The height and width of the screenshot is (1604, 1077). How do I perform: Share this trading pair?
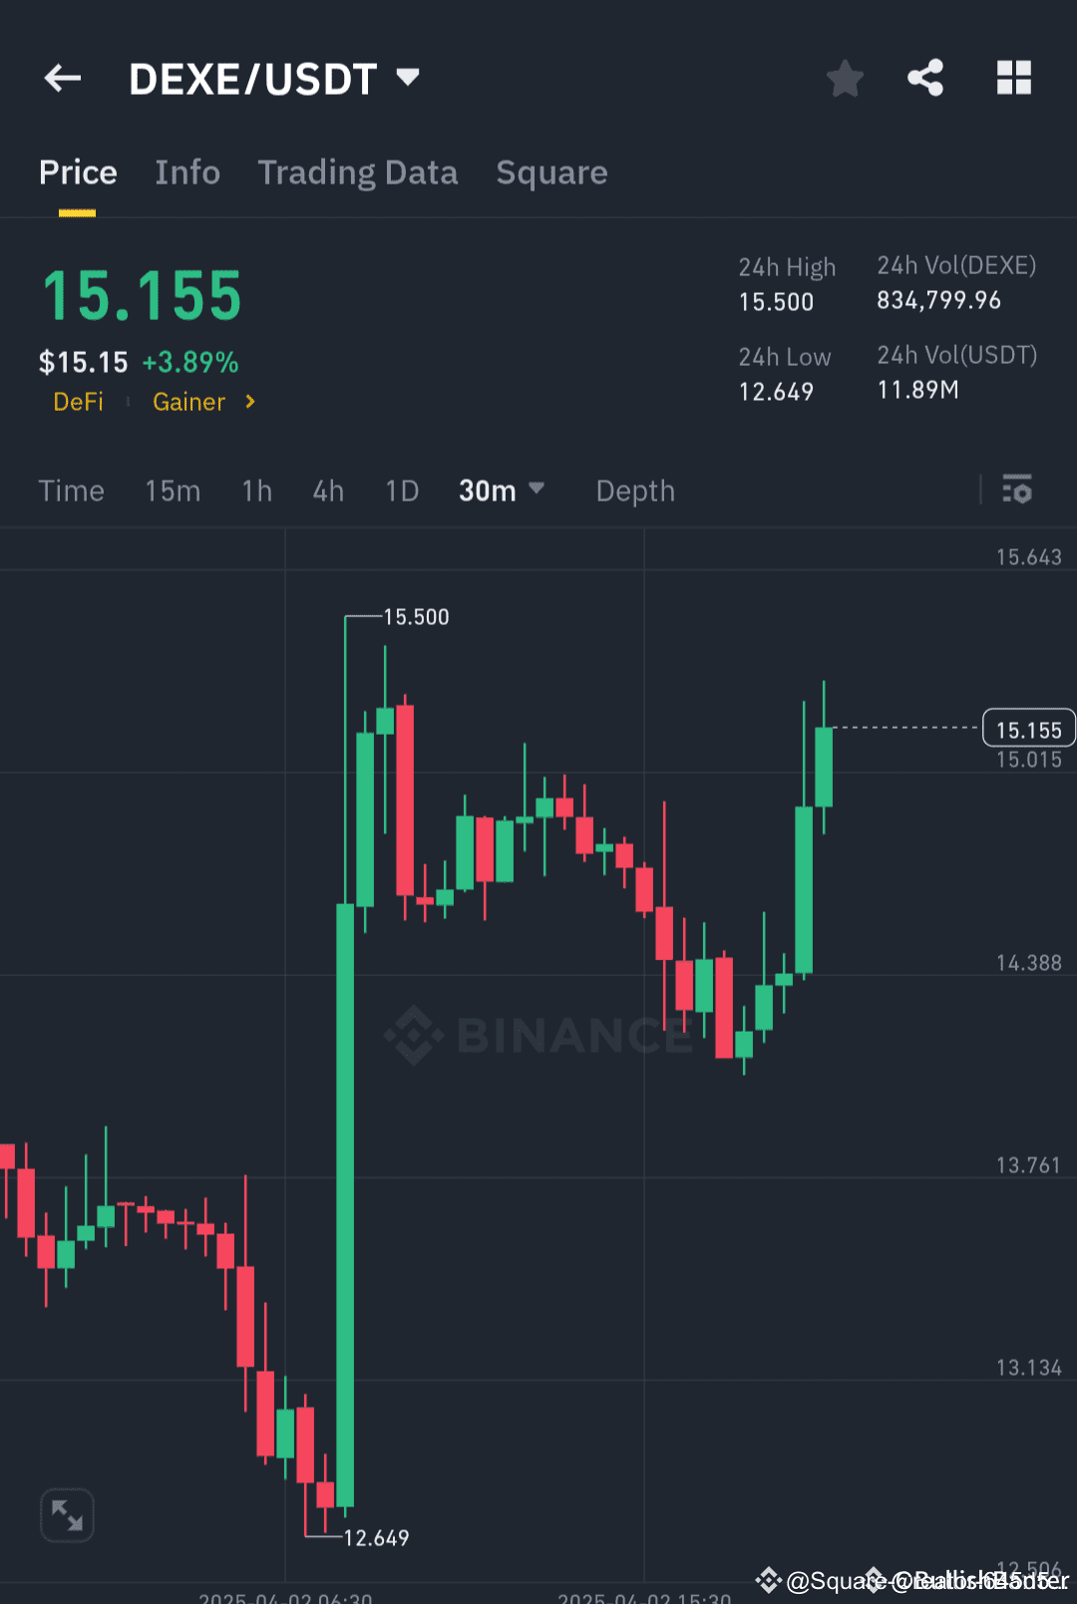coord(924,78)
